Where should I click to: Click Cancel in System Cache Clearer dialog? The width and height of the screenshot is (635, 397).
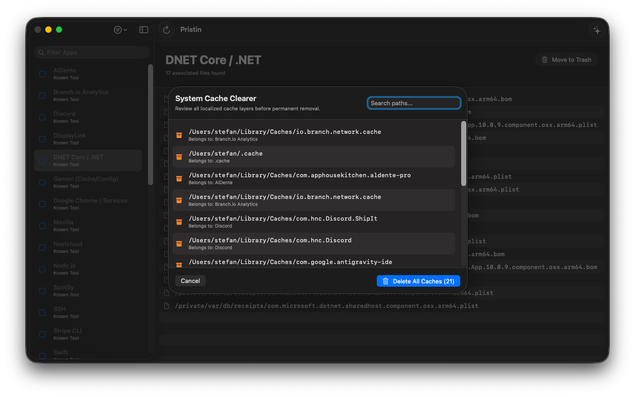(190, 281)
